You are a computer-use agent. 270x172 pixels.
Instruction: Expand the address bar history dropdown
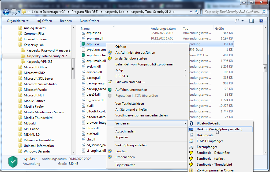tap(191, 12)
